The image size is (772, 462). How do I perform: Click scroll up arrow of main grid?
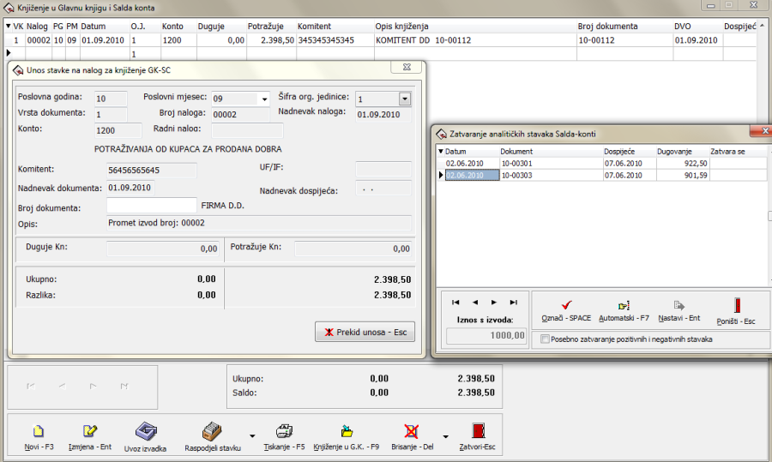coord(763,25)
